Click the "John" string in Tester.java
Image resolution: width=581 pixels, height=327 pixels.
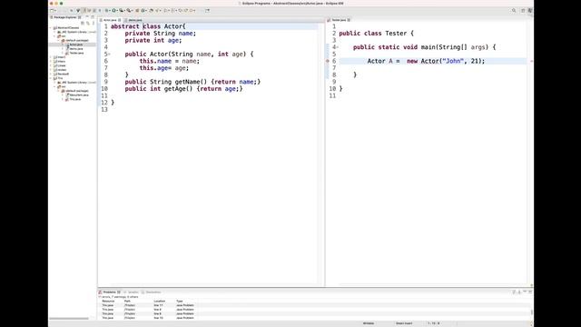point(453,61)
